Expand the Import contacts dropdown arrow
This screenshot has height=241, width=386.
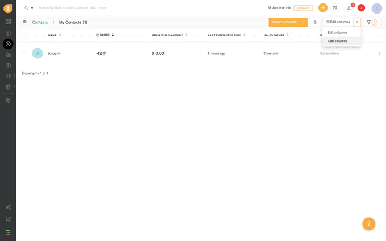304,22
